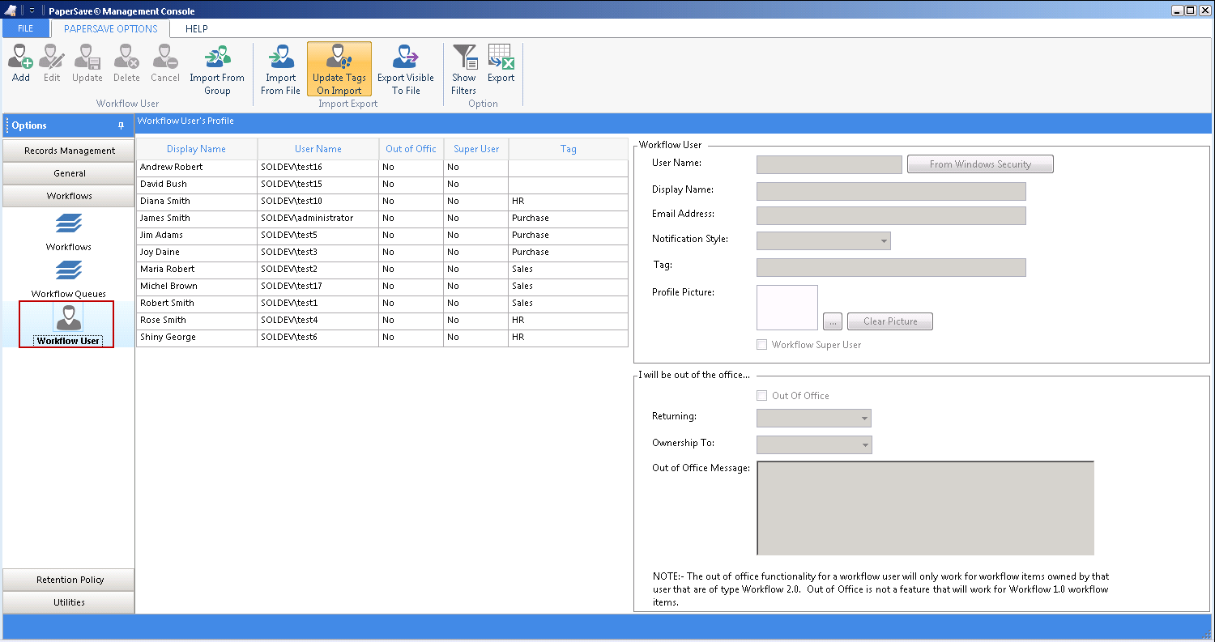This screenshot has height=642, width=1215.
Task: Pin the Options panel
Action: coord(122,125)
